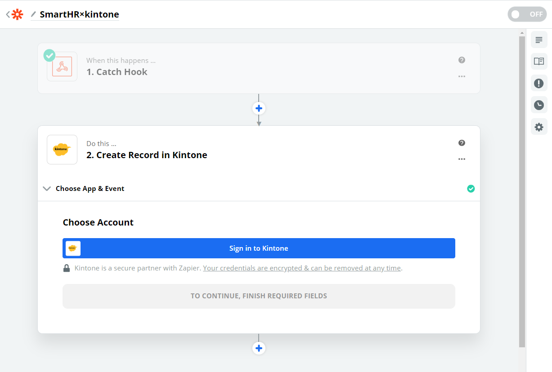The image size is (552, 372).
Task: Open Zap settings gear icon
Action: click(539, 127)
